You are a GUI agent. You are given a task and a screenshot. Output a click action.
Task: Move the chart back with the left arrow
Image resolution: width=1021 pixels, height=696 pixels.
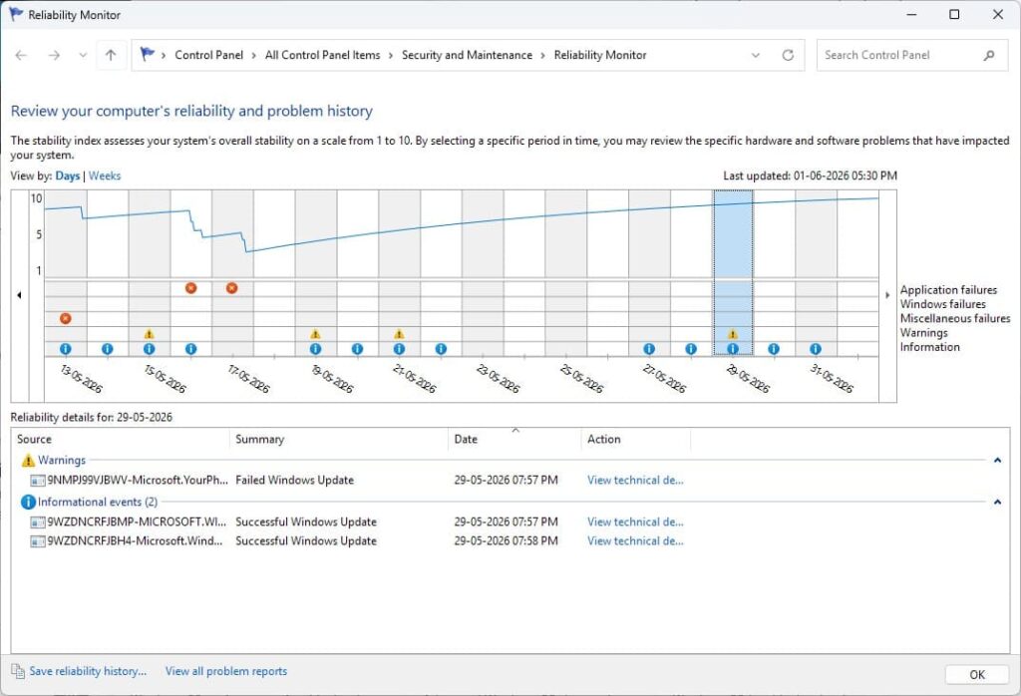pyautogui.click(x=20, y=295)
